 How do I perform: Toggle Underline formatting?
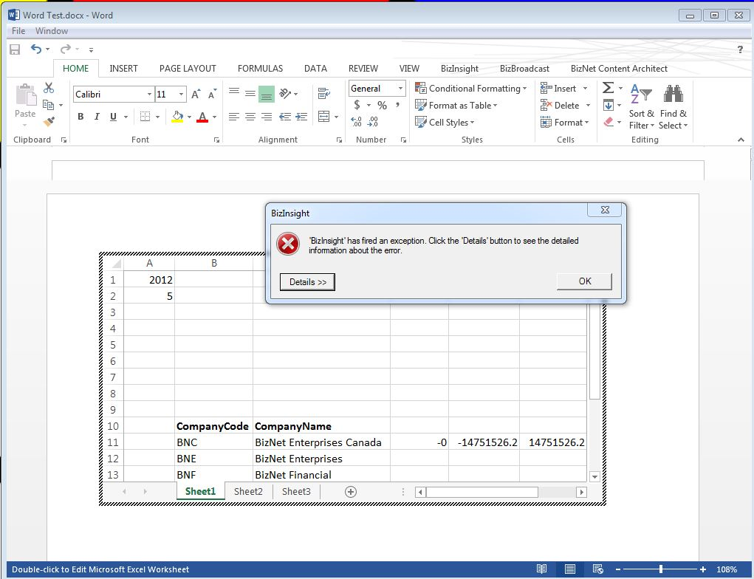pyautogui.click(x=114, y=117)
